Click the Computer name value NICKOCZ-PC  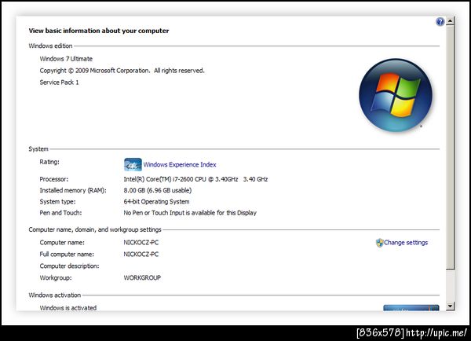point(141,242)
